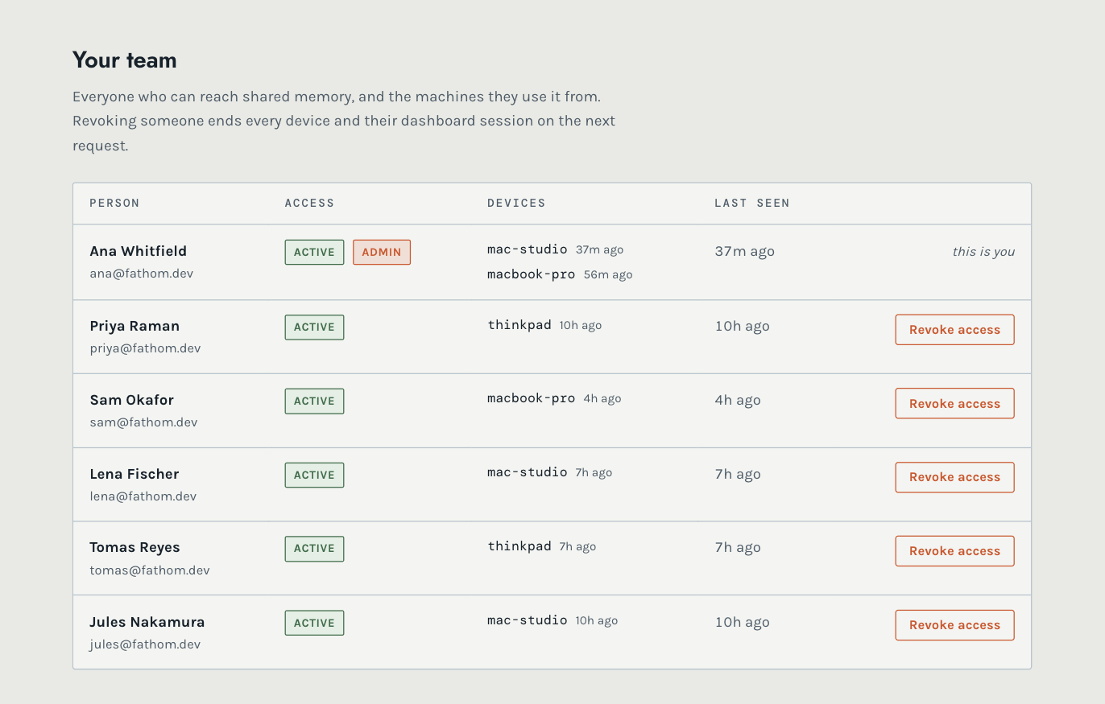Viewport: 1105px width, 704px height.
Task: Select Jules Nakamura's mac-studio device
Action: 527,620
